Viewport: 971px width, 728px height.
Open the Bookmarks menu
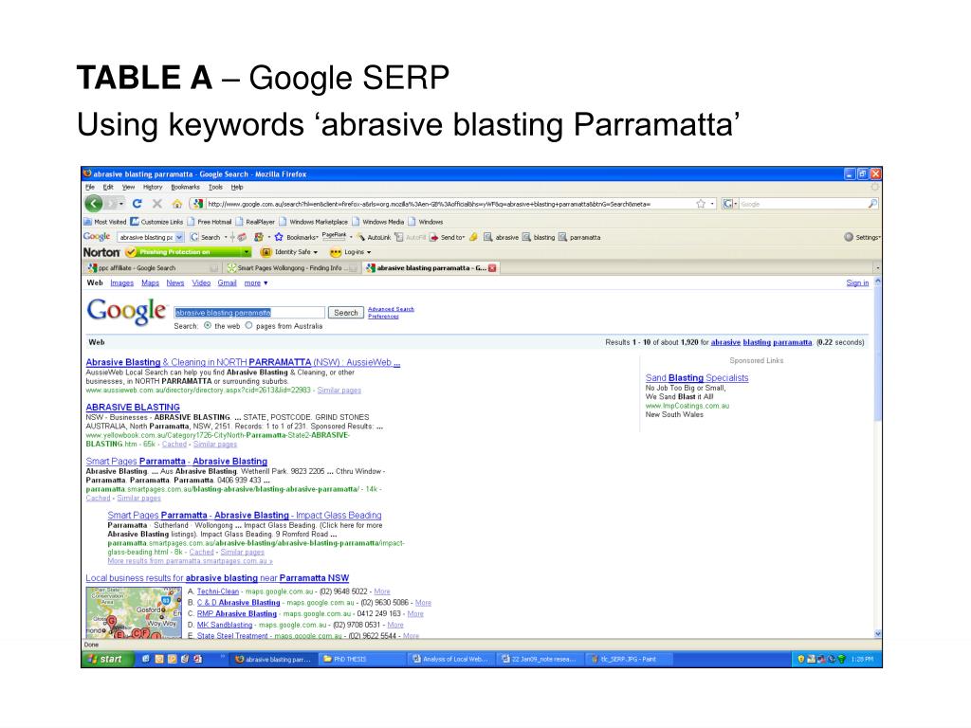[x=185, y=187]
